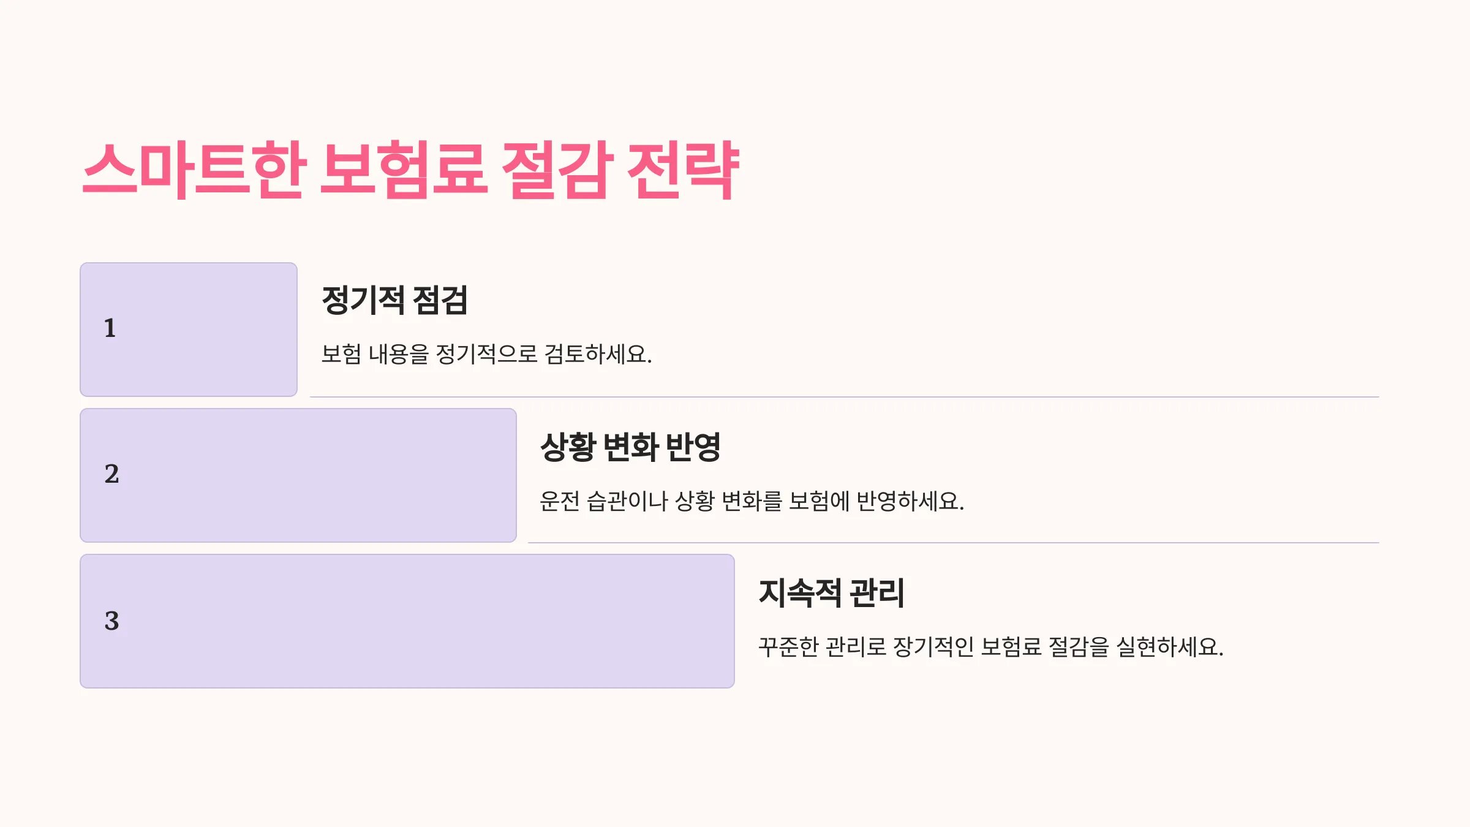Screen dimensions: 1470x827
Task: Click the divider line below 정기적 점검 section
Action: (x=845, y=397)
